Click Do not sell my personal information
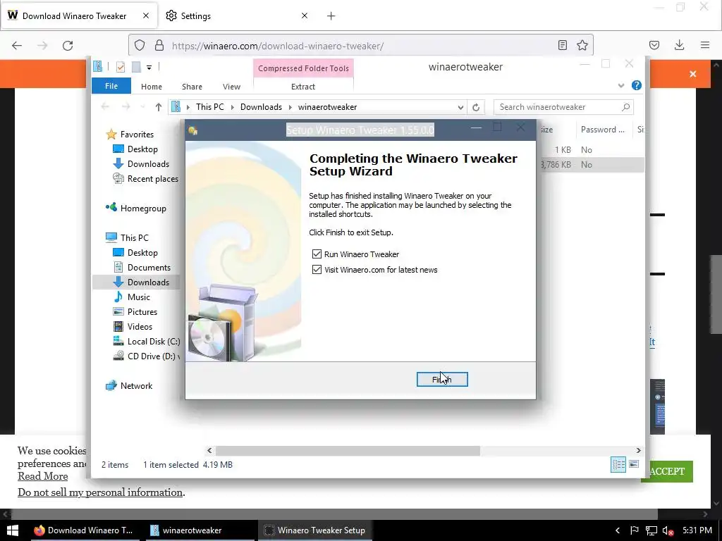This screenshot has height=541, width=722. [100, 492]
